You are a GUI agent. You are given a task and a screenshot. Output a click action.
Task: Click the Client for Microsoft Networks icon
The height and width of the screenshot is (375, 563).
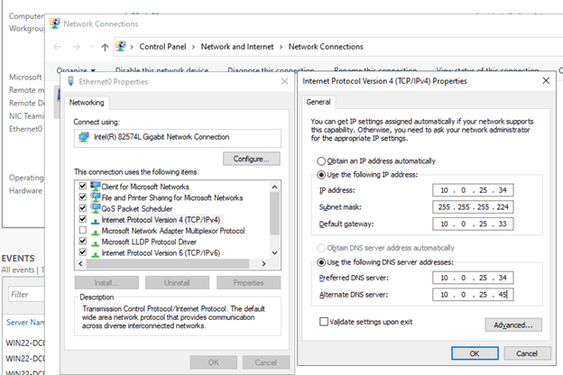pos(96,186)
